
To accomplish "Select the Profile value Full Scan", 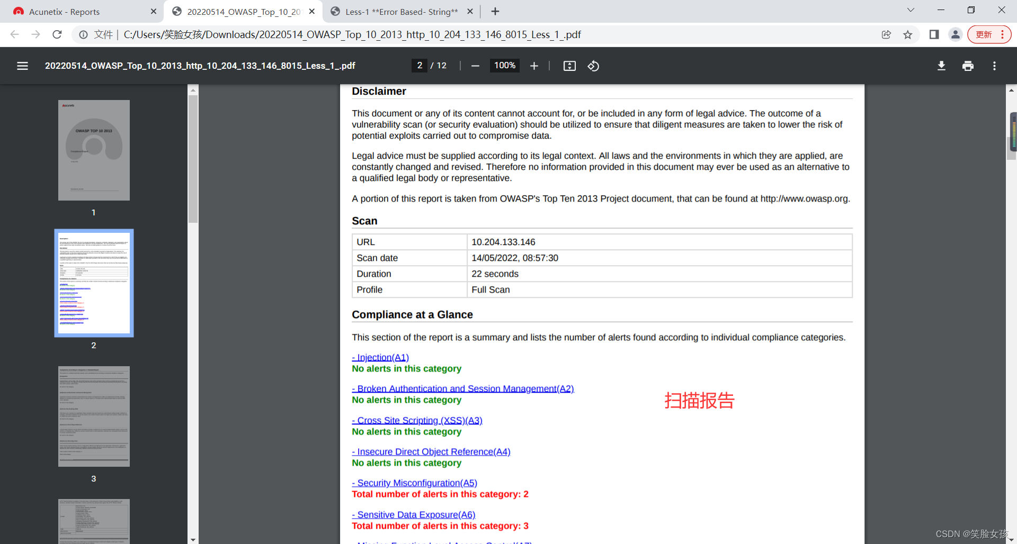I will (x=490, y=289).
